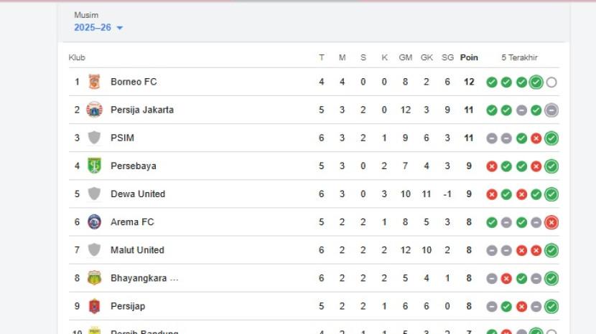Click the PSIM shield icon
Viewport: 596px width, 334px height.
(94, 138)
